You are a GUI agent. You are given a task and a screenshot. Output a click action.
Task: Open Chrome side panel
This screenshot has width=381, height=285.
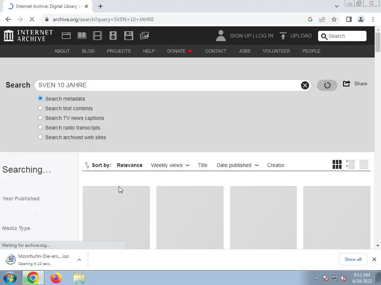[x=349, y=19]
